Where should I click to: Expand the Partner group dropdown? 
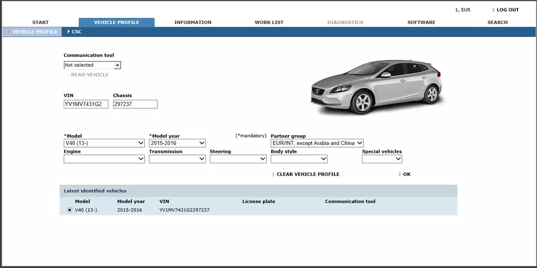tap(317, 143)
